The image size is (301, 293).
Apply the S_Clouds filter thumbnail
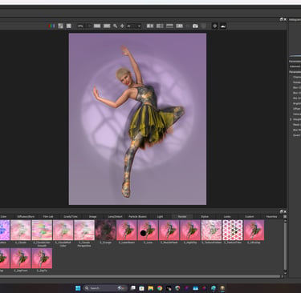click(x=21, y=230)
